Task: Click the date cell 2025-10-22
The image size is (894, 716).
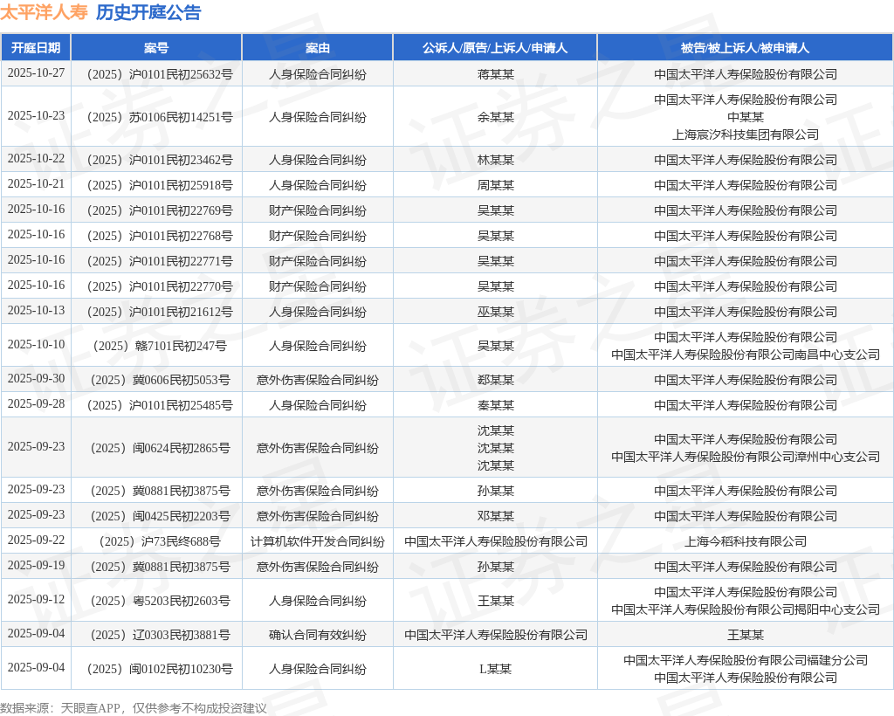Action: [x=36, y=158]
